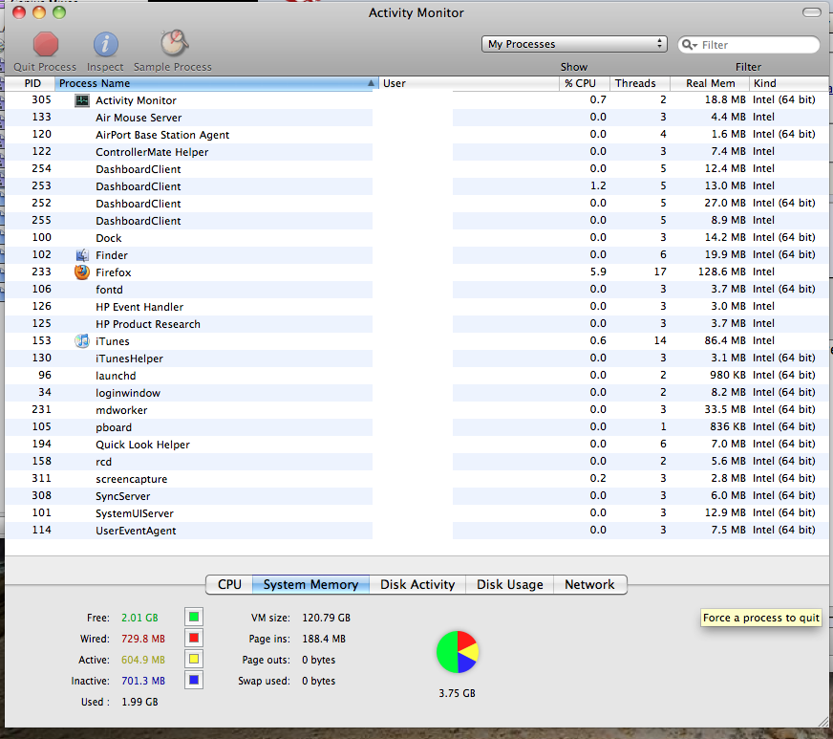Select the HP Event Handler process
833x739 pixels.
coord(416,307)
